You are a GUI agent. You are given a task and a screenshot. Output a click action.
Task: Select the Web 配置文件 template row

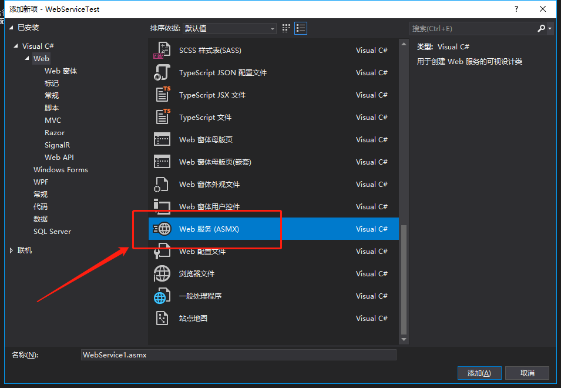[x=274, y=251]
